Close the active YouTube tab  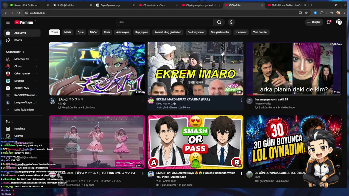pyautogui.click(x=262, y=5)
